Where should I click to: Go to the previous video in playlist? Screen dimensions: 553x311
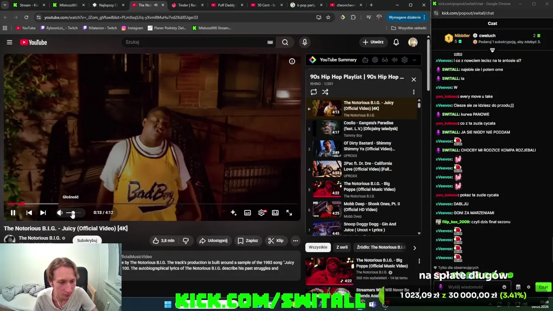tap(29, 213)
